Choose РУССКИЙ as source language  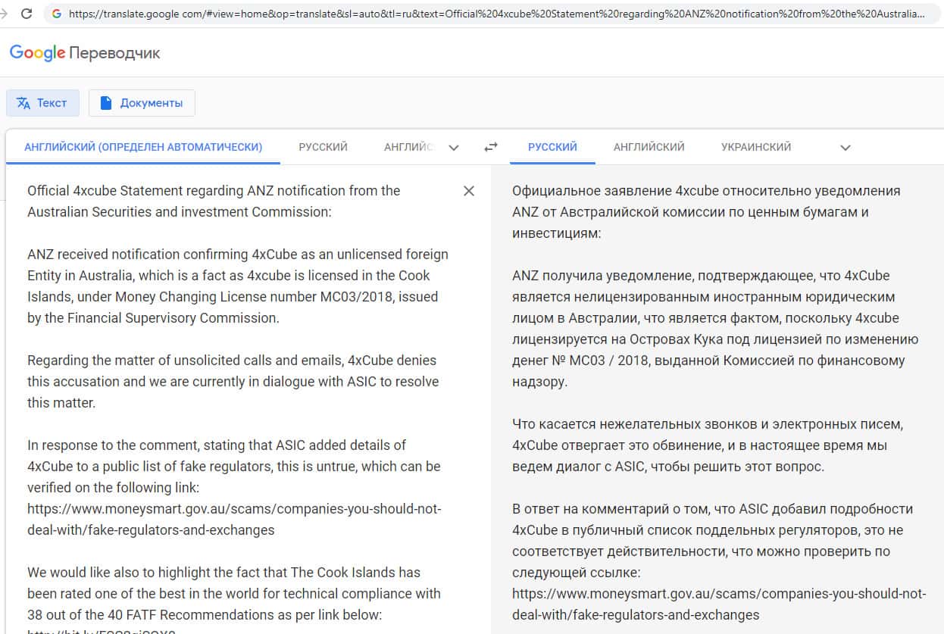(x=323, y=147)
